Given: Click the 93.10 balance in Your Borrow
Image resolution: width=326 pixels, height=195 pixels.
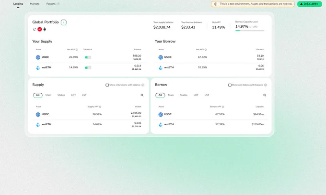Looking at the screenshot, I should (x=260, y=56).
